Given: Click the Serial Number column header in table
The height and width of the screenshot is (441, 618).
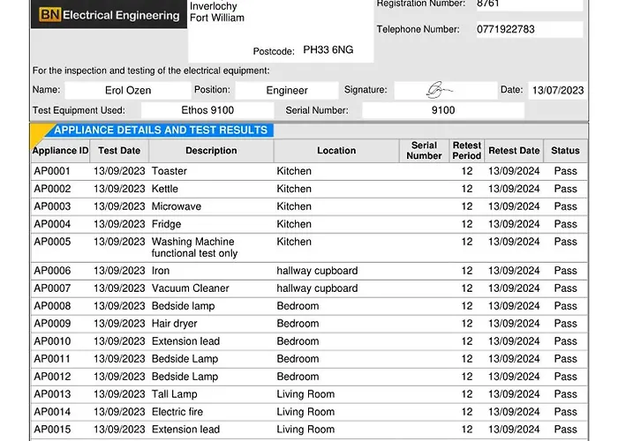Looking at the screenshot, I should coord(424,151).
